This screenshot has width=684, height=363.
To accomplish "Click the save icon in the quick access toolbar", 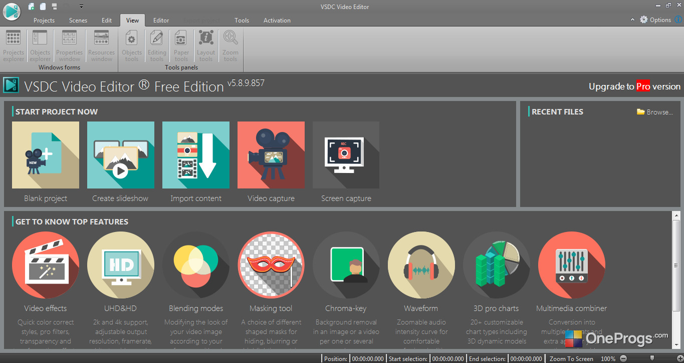I will [x=54, y=6].
